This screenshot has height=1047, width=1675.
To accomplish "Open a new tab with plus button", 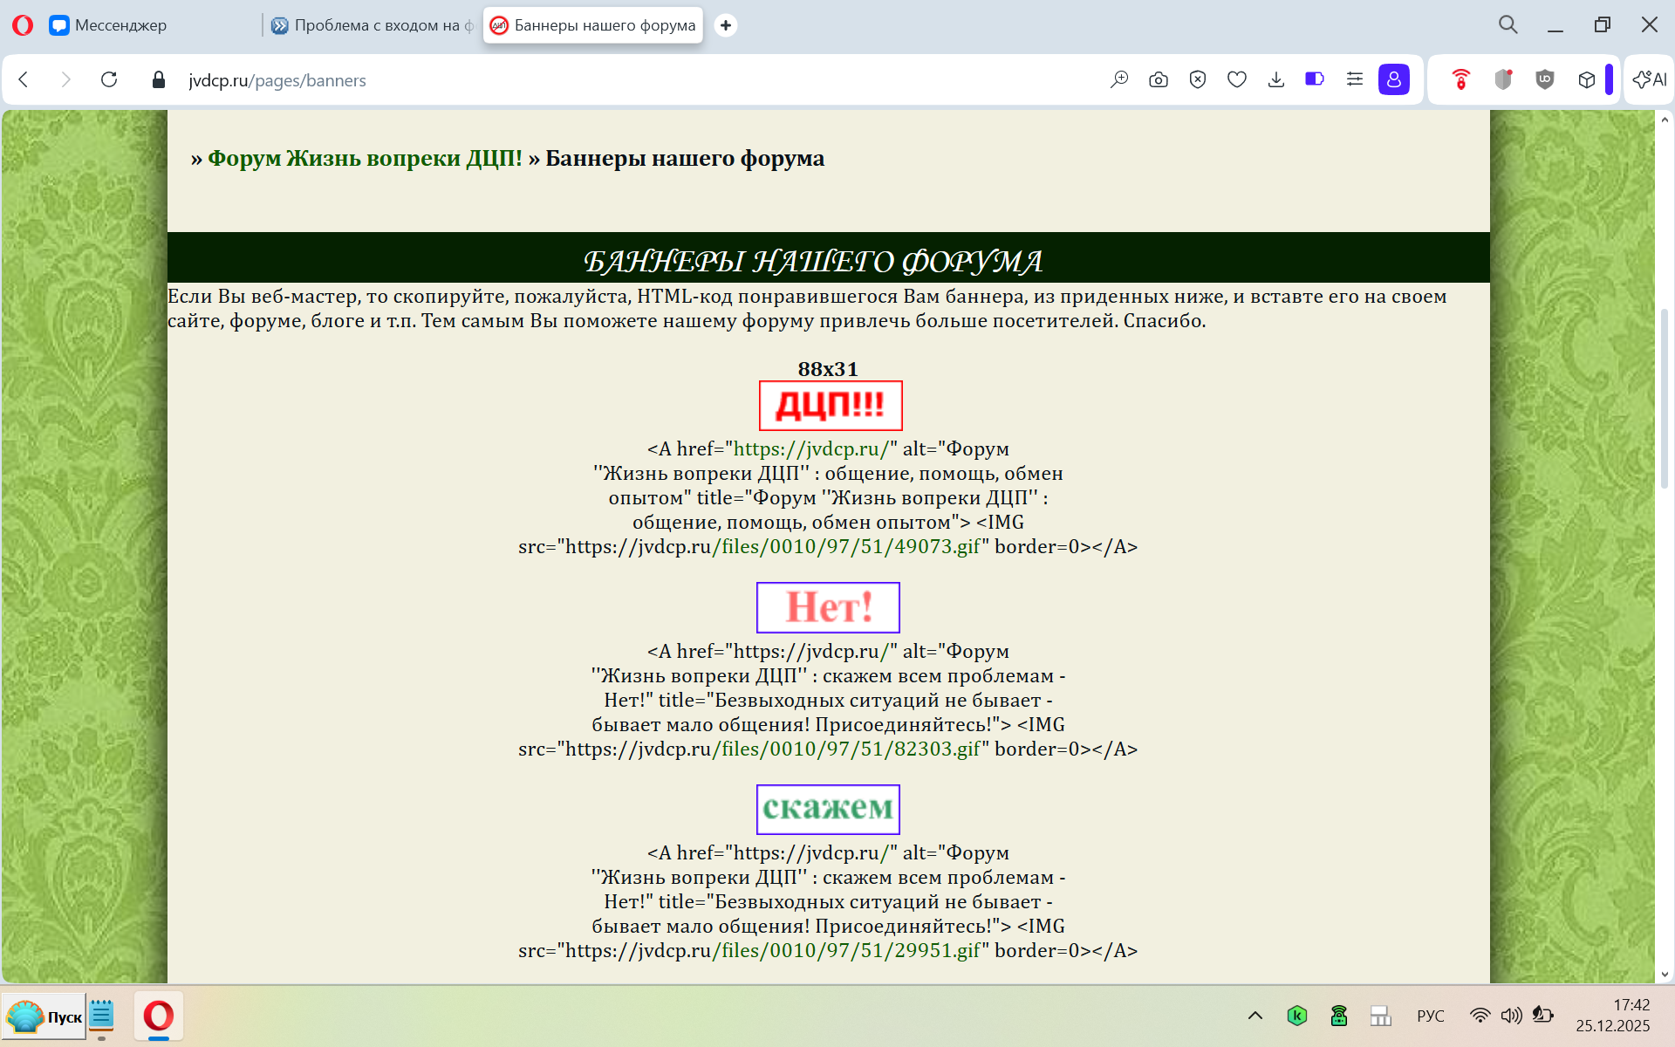I will coord(725,25).
